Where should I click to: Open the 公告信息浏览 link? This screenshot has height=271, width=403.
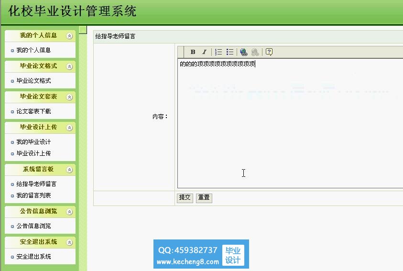pos(33,226)
